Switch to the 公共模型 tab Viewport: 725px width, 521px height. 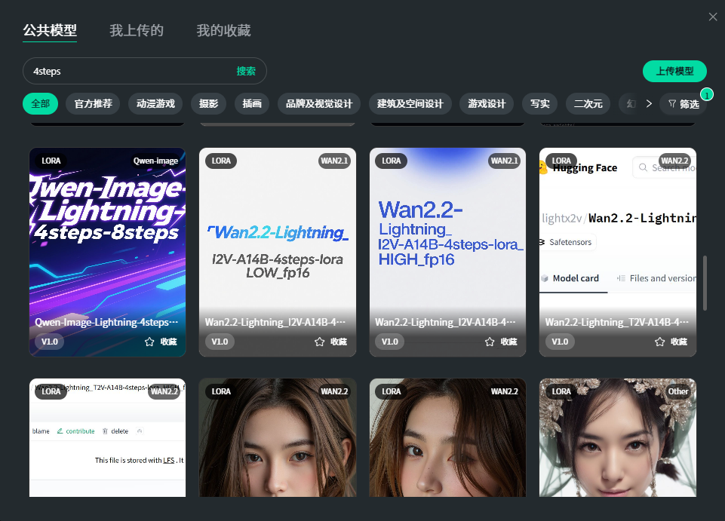click(50, 30)
